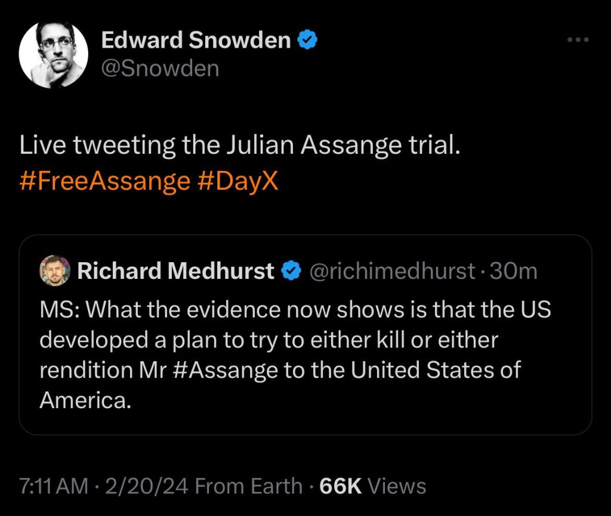
Task: Click the 7:11 AM post time
Action: [x=54, y=486]
